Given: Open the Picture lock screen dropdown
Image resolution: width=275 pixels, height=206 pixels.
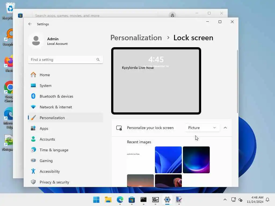Looking at the screenshot, I should (202, 128).
